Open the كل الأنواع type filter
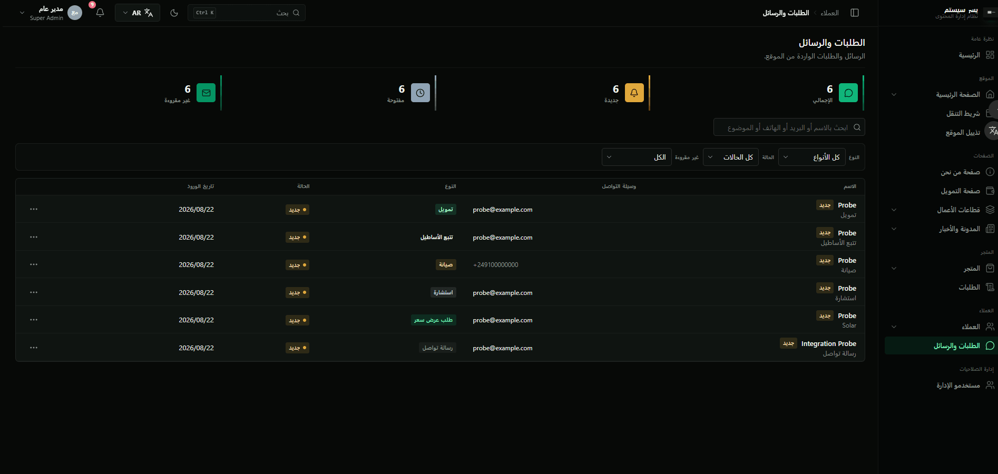998x474 pixels. (812, 157)
